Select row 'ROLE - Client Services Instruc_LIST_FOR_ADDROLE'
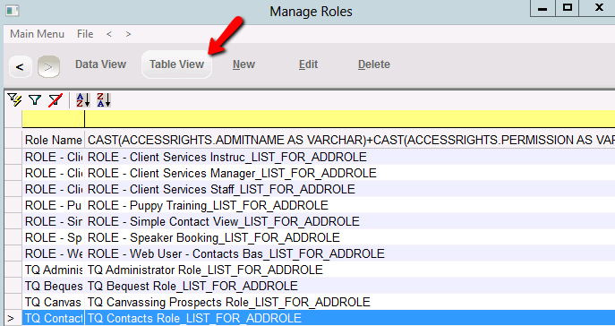 pyautogui.click(x=319, y=157)
